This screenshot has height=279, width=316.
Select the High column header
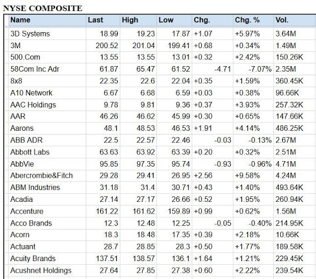pos(130,20)
